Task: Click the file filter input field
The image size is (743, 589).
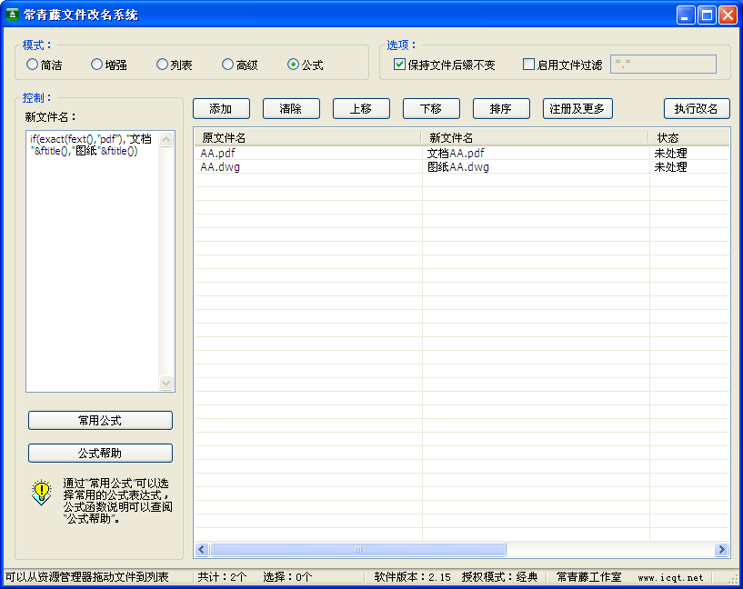Action: tap(663, 65)
